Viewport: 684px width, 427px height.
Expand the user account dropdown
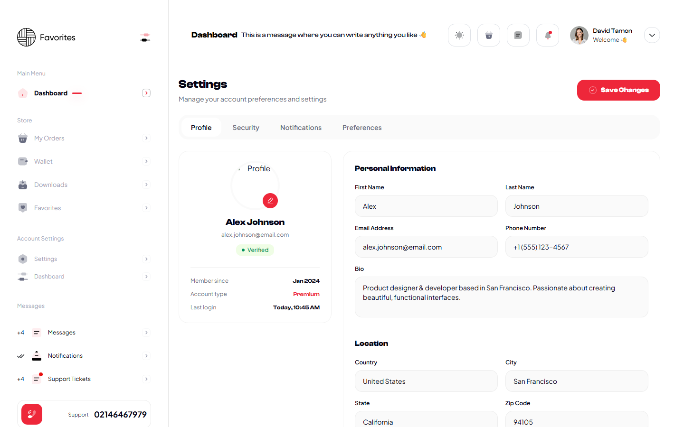[652, 35]
